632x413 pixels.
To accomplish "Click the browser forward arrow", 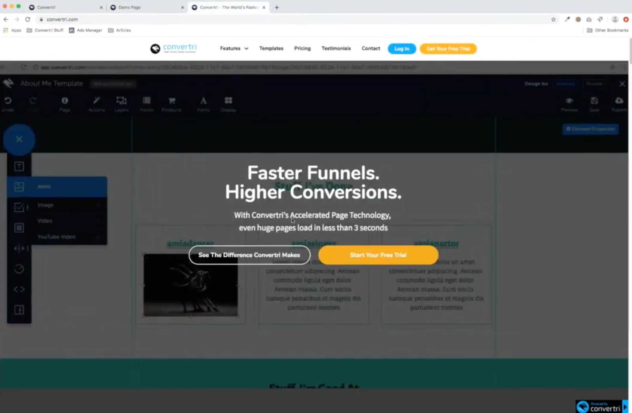I will [17, 19].
